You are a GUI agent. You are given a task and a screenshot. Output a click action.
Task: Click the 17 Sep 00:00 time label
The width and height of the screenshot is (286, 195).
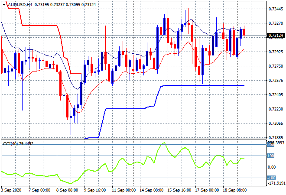(207, 190)
